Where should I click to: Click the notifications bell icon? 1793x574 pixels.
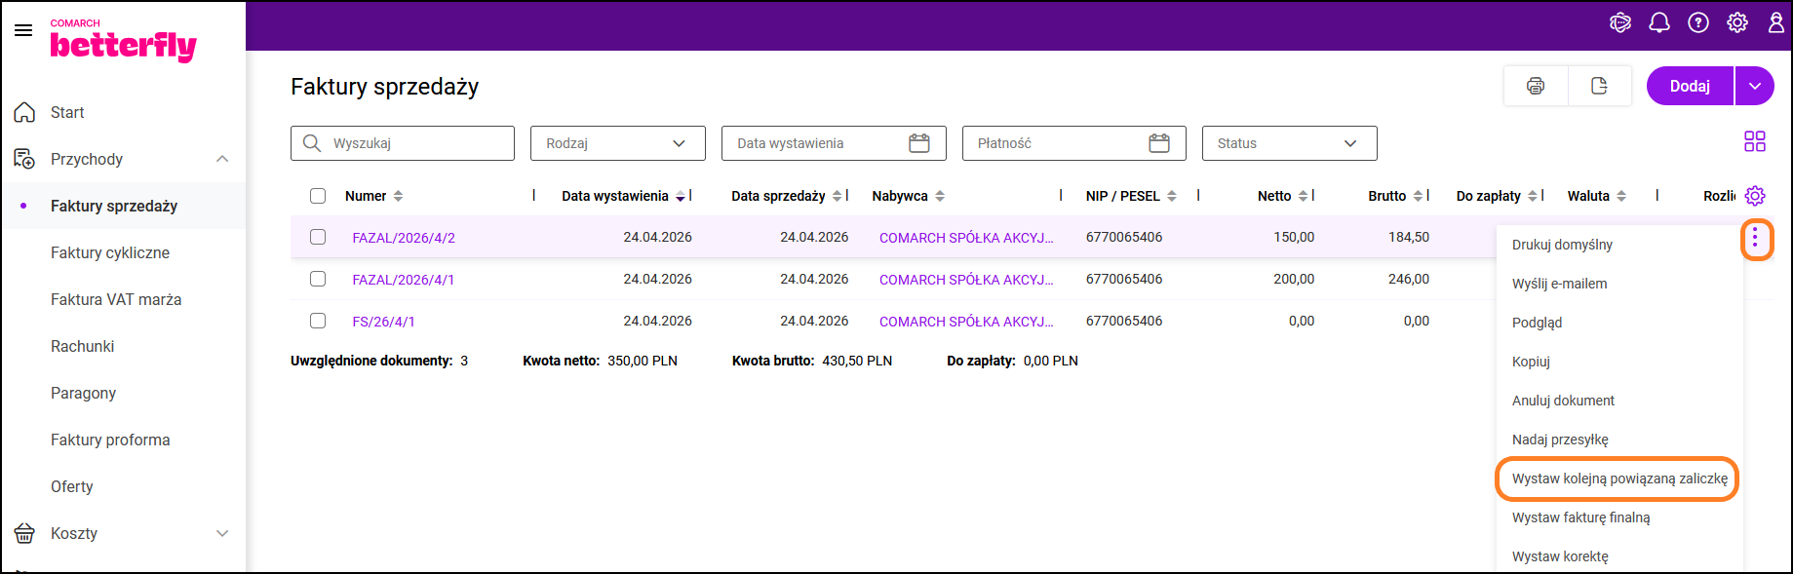[1659, 23]
